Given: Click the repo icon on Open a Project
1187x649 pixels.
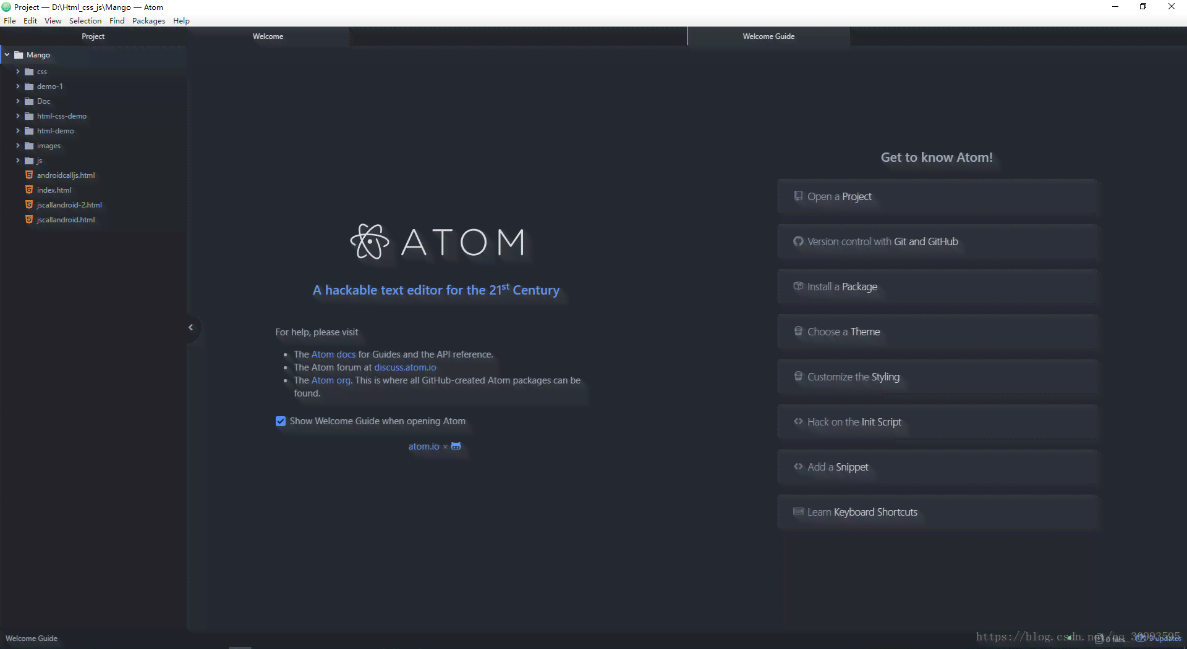Looking at the screenshot, I should [798, 196].
